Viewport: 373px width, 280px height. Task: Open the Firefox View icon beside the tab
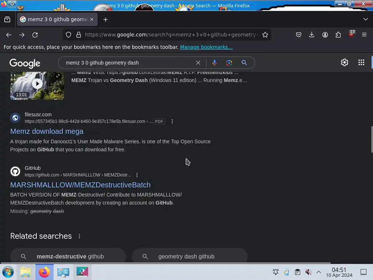pyautogui.click(x=7, y=20)
